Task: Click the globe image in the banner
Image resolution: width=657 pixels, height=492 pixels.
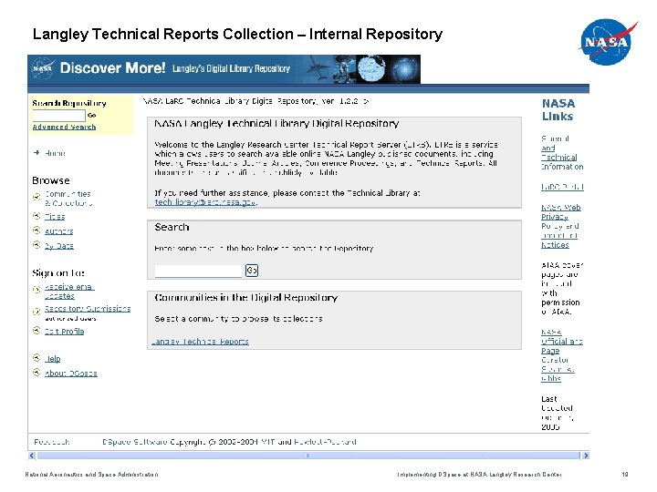Action: [370, 69]
